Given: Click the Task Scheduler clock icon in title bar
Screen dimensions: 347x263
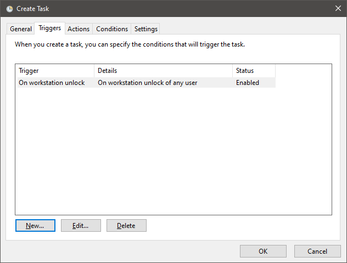Looking at the screenshot, I should (9, 9).
